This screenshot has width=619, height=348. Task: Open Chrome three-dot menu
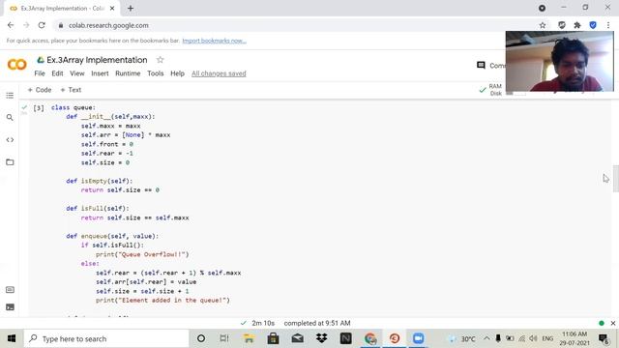(x=608, y=25)
